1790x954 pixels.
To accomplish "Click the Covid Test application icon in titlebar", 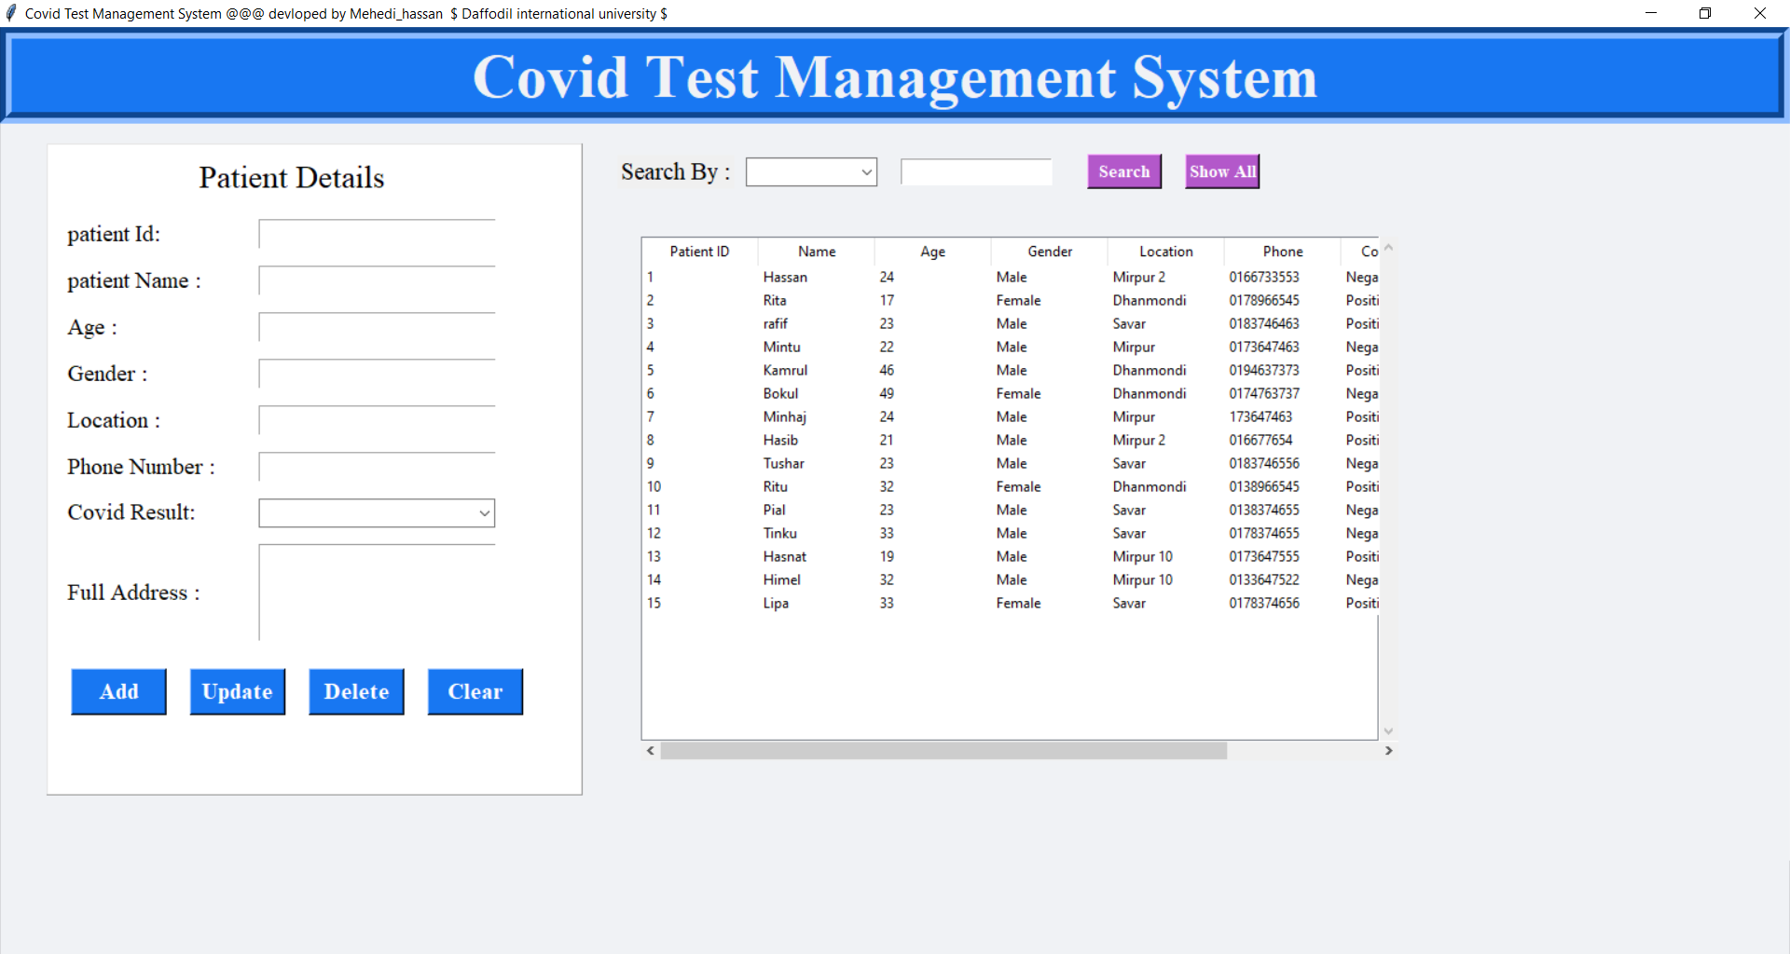I will 10,13.
